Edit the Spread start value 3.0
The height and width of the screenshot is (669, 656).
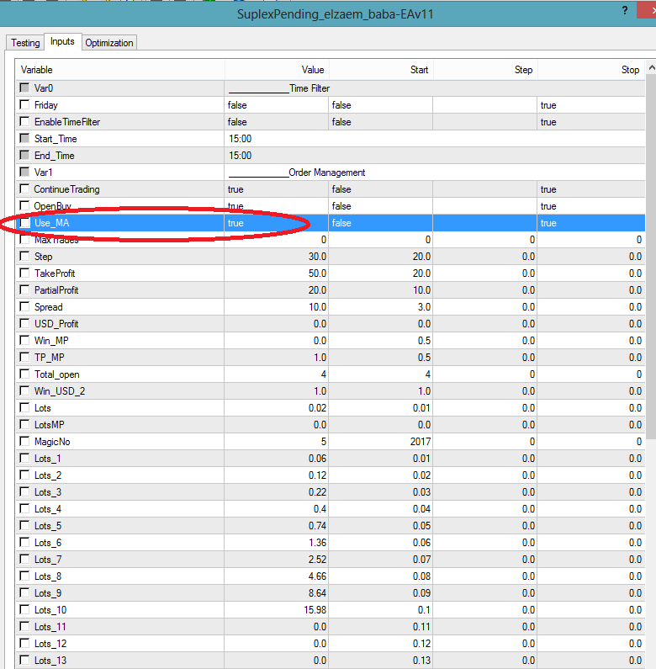tap(380, 307)
